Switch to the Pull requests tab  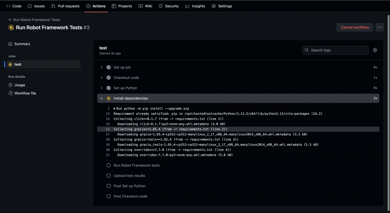tap(66, 6)
